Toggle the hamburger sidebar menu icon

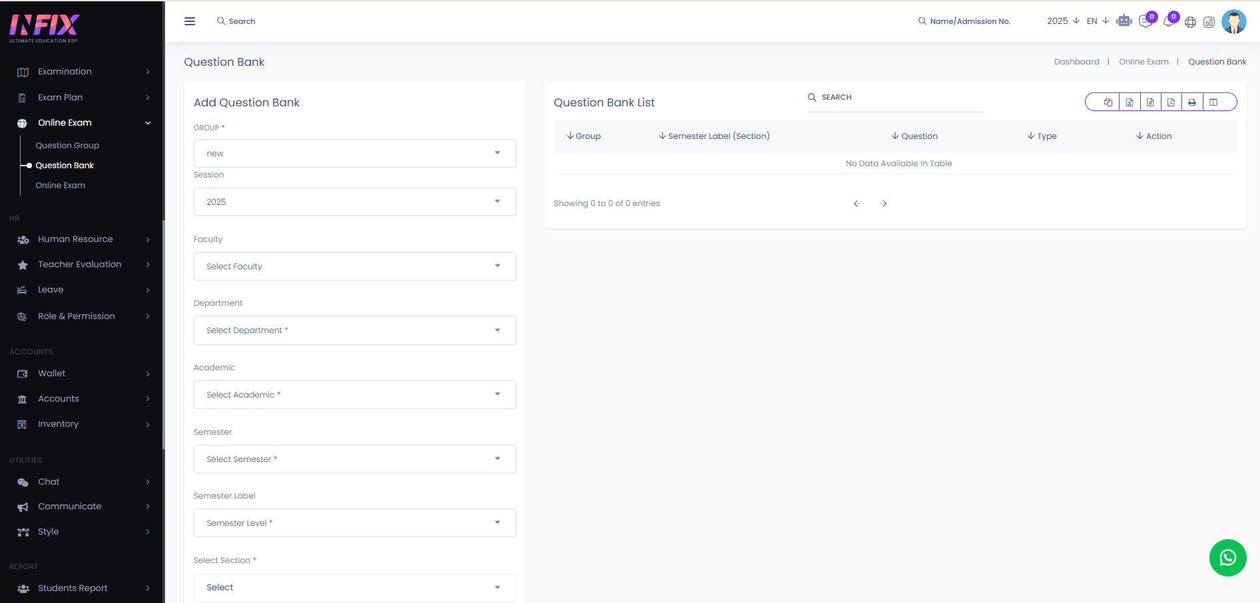[190, 21]
